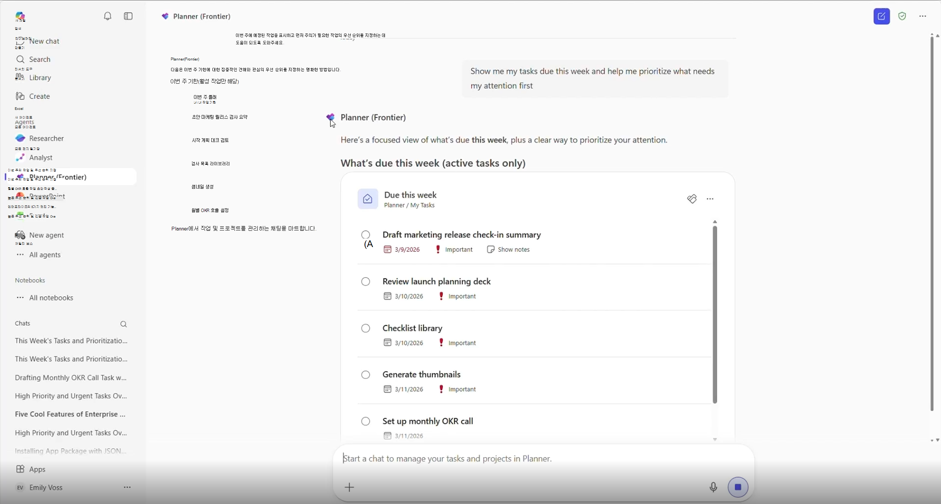
Task: Click the microphone icon in the chat box
Action: (713, 487)
